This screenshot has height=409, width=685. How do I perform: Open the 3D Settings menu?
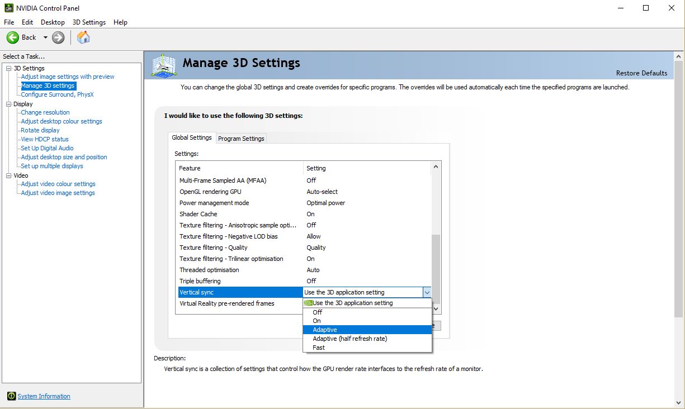[x=89, y=22]
